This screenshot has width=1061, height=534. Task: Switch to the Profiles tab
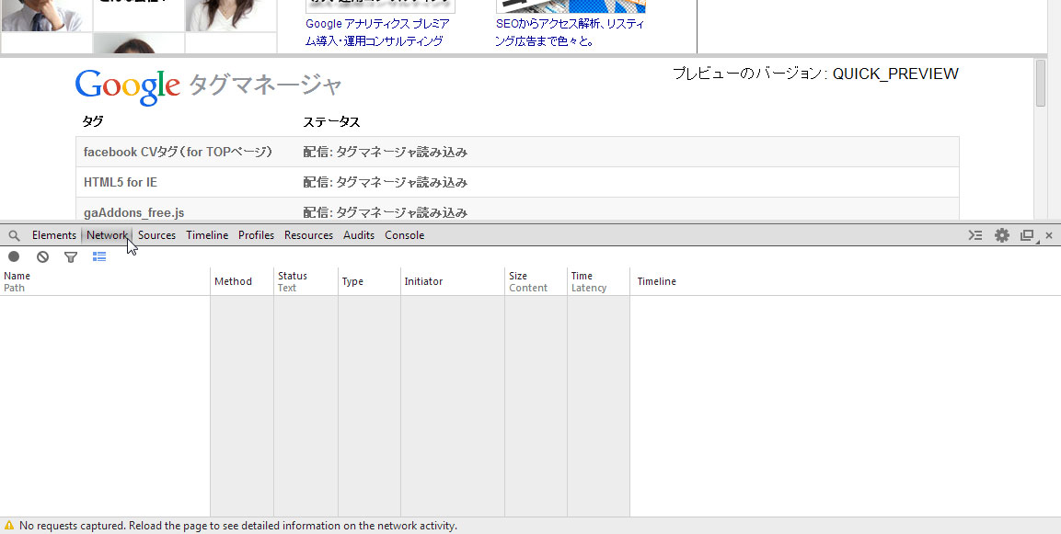coord(257,235)
